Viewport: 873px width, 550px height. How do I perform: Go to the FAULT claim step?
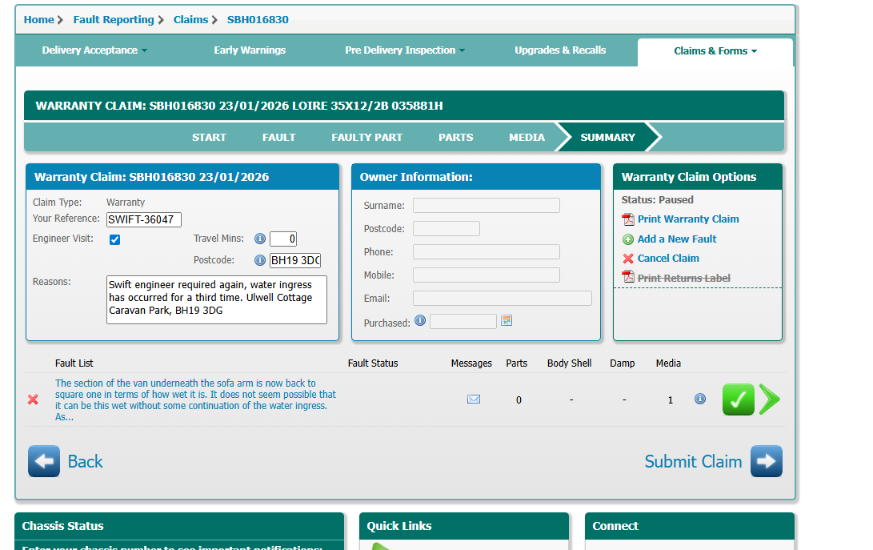click(x=279, y=138)
